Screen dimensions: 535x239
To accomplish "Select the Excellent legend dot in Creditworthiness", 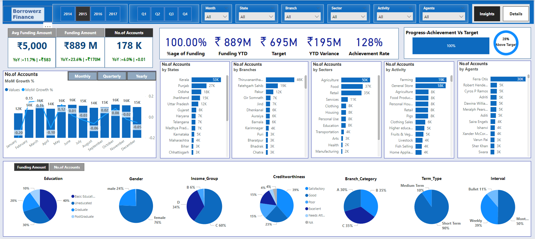I will [x=307, y=209].
